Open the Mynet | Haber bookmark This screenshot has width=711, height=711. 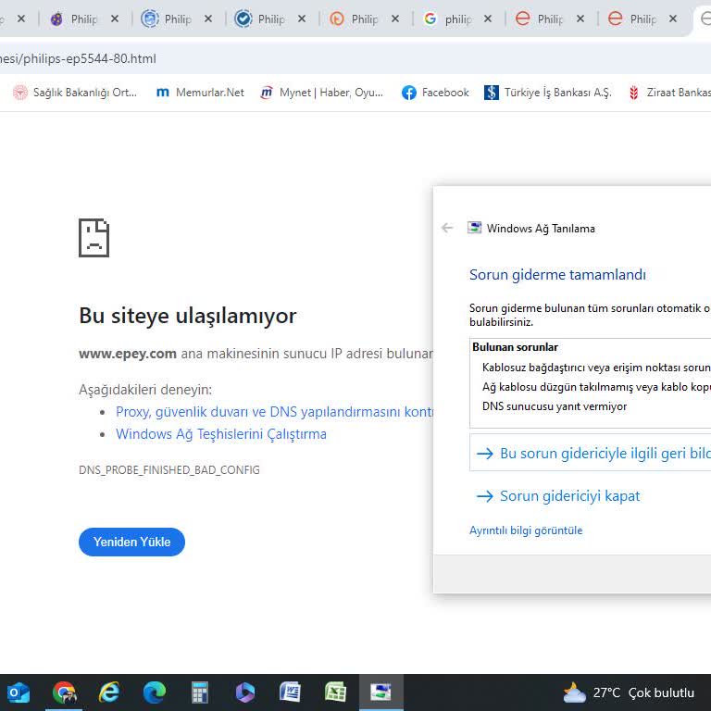click(x=322, y=93)
